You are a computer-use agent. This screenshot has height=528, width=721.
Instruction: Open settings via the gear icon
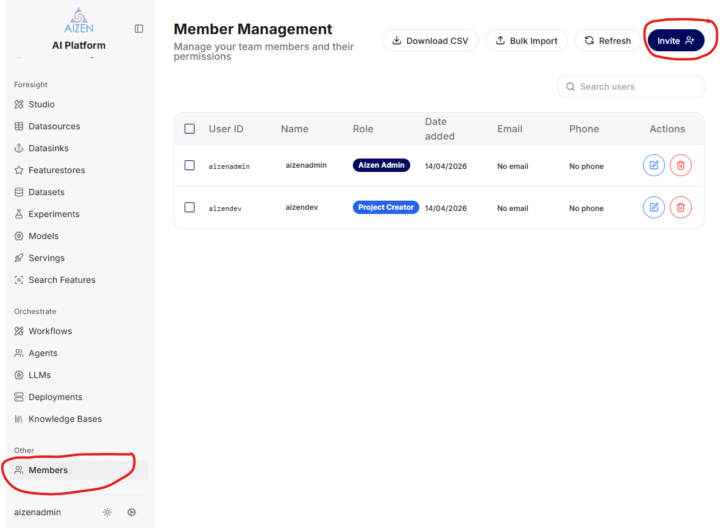131,512
